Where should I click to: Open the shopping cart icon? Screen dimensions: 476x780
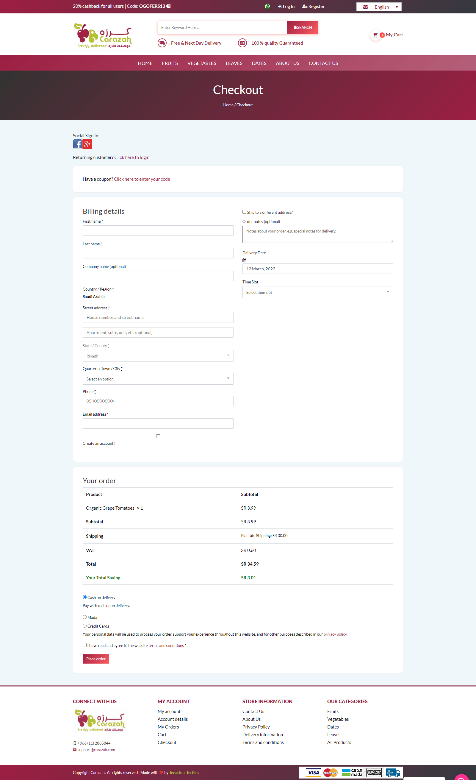(x=375, y=35)
